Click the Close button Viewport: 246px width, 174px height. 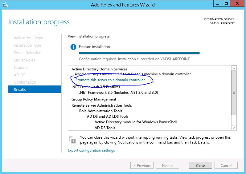pyautogui.click(x=200, y=166)
